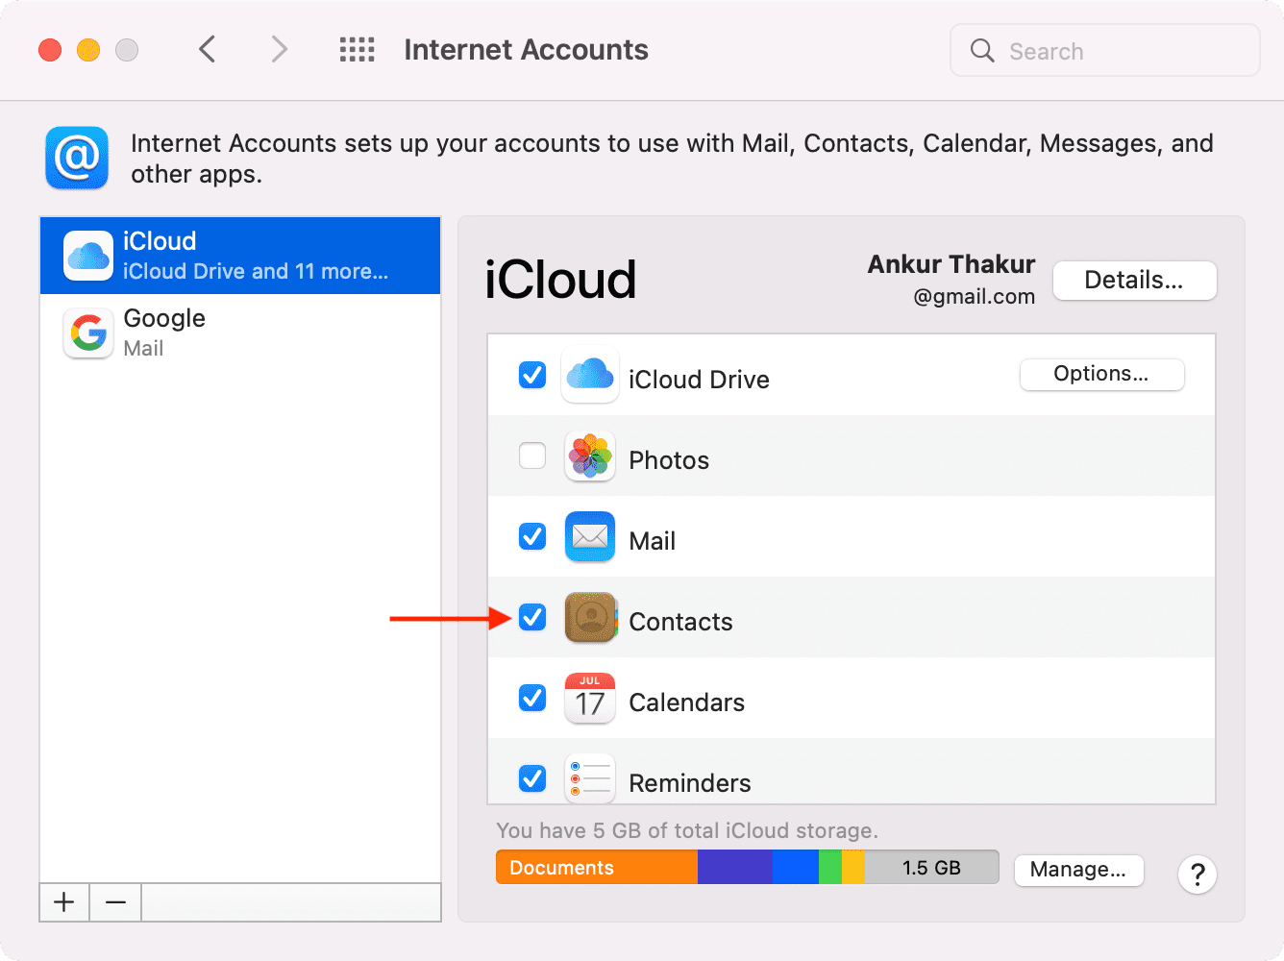Click the iCloud storage usage bar
This screenshot has height=961, width=1284.
(x=747, y=866)
